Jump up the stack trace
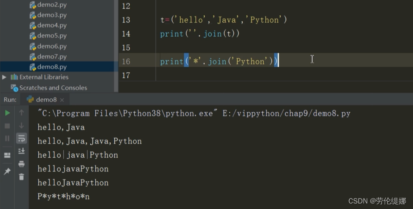413x209 pixels. (22, 113)
